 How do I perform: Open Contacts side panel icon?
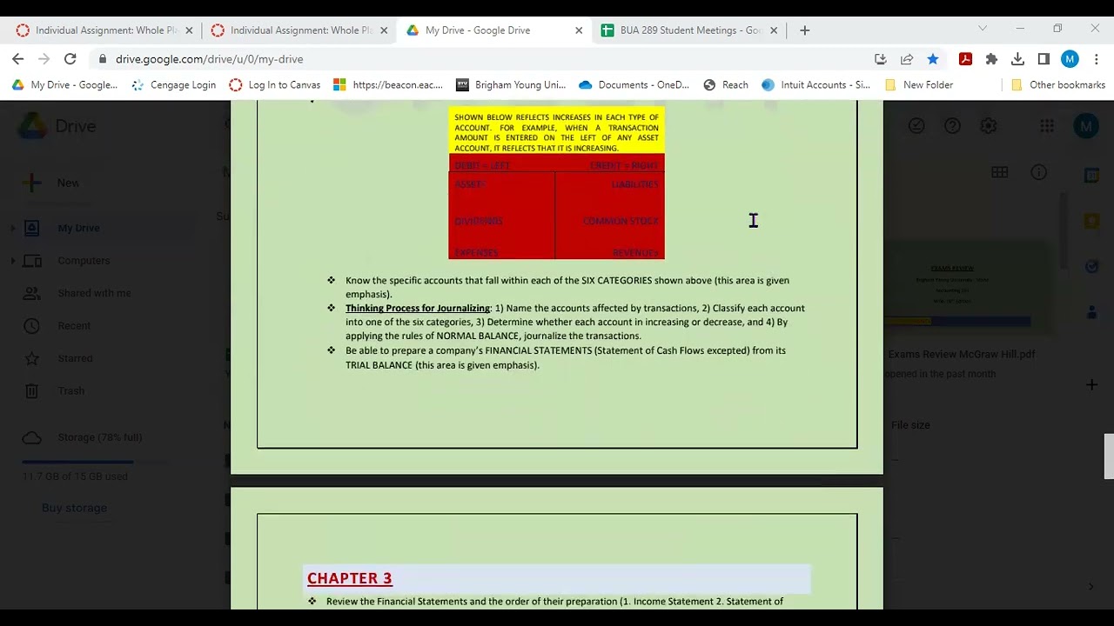pyautogui.click(x=1092, y=311)
